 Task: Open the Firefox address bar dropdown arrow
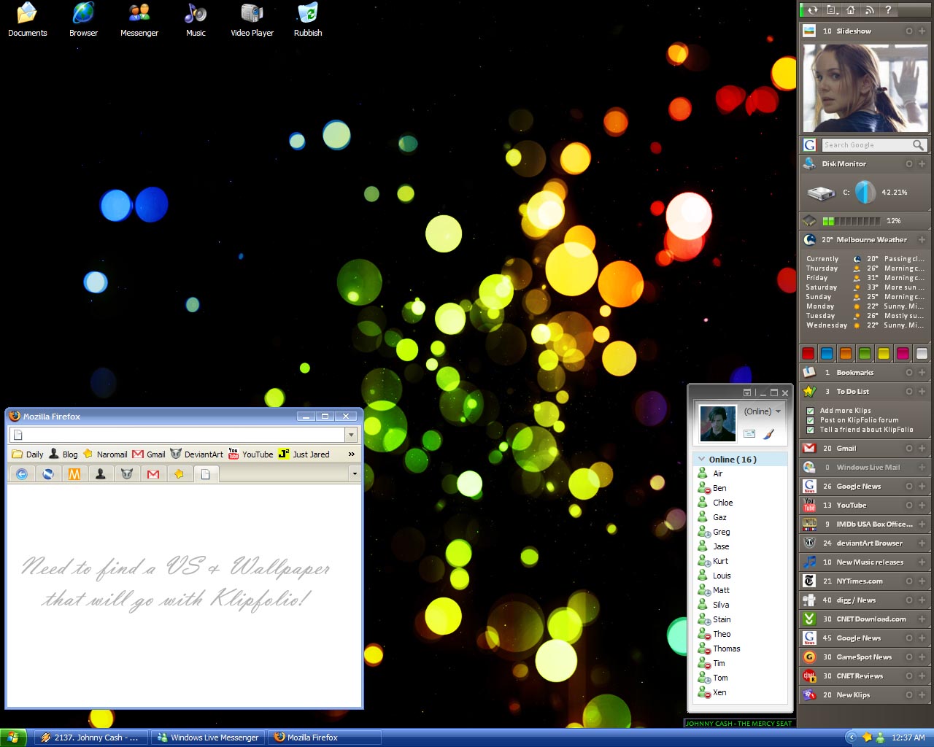(x=351, y=435)
